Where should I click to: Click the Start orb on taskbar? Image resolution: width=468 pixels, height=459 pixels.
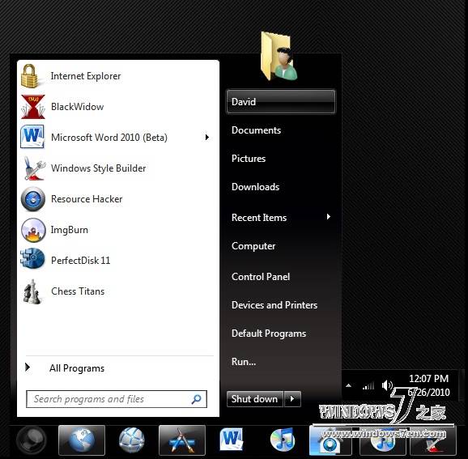pyautogui.click(x=31, y=440)
